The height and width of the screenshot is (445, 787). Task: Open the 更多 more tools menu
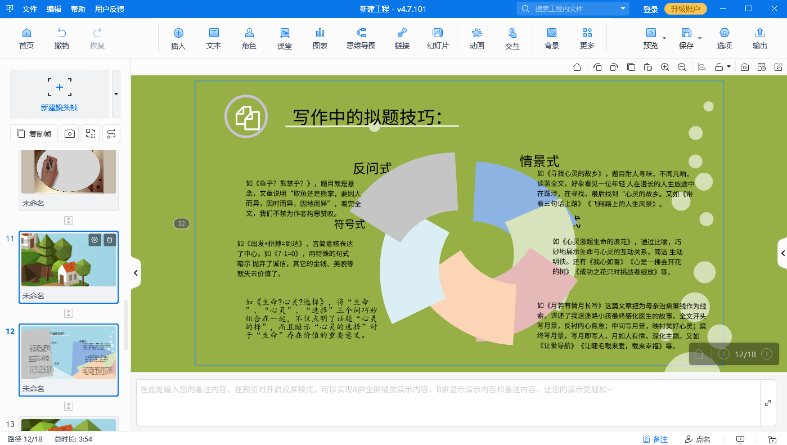point(587,38)
